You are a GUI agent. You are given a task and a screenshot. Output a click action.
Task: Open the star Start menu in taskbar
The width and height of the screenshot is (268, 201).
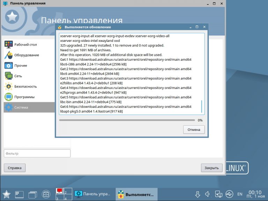click(x=7, y=194)
